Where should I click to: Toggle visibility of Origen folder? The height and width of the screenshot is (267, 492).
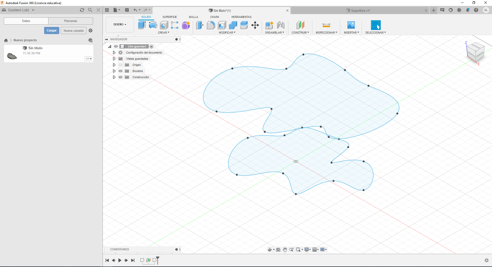click(121, 65)
